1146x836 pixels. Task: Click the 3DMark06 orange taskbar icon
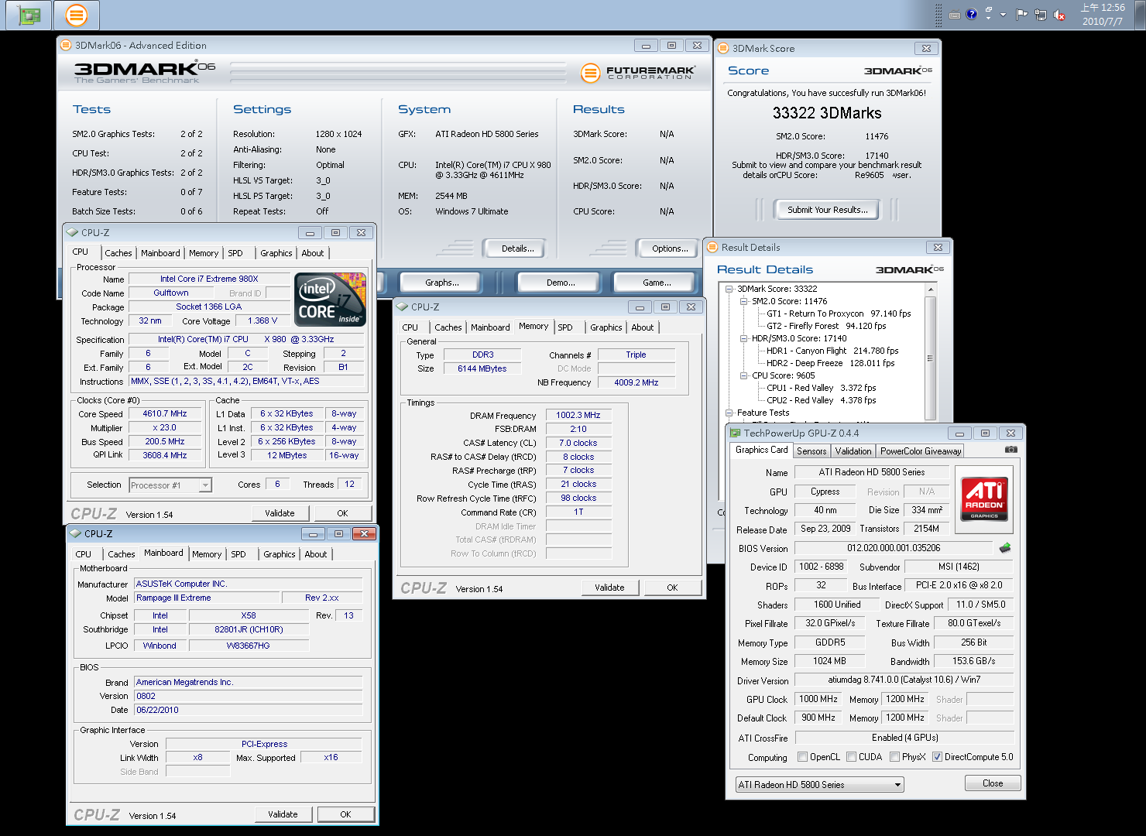76,15
